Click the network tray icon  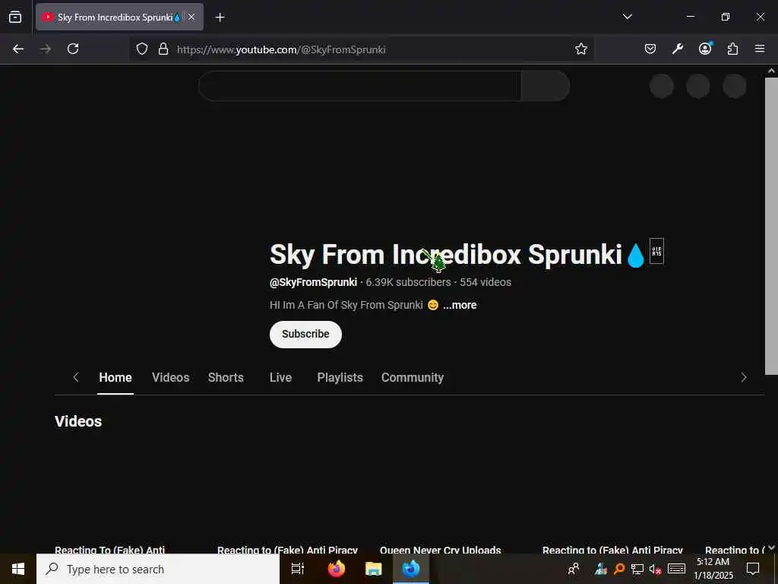pyautogui.click(x=637, y=569)
